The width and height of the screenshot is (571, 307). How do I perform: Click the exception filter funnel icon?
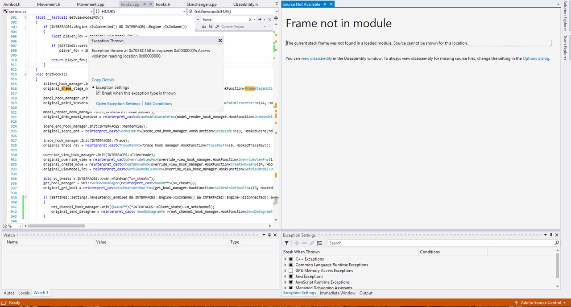pos(286,243)
